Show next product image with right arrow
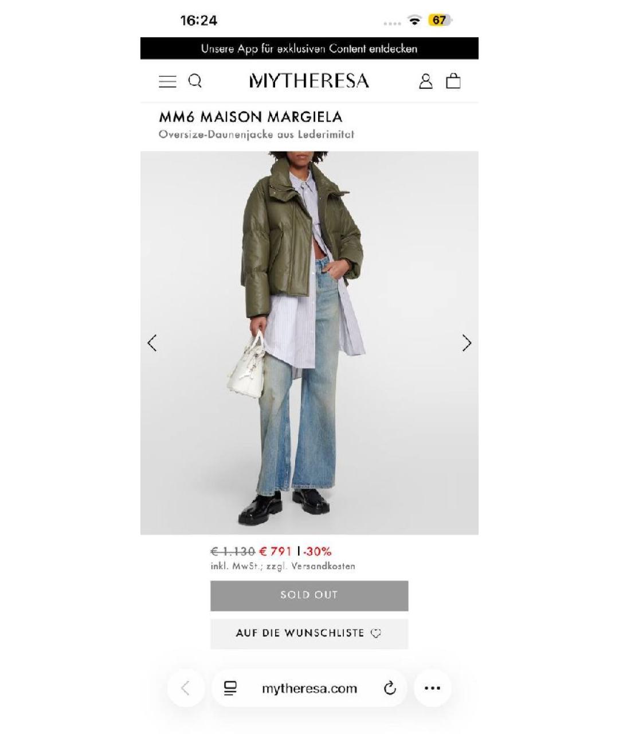Image resolution: width=619 pixels, height=734 pixels. (467, 343)
